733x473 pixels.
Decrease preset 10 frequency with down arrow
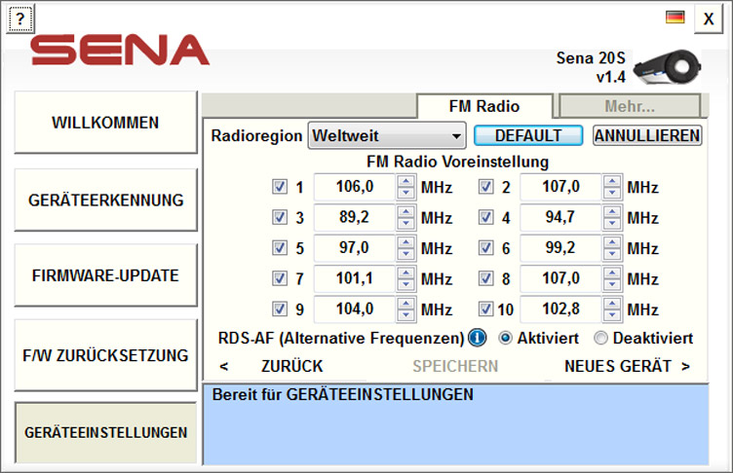[612, 314]
